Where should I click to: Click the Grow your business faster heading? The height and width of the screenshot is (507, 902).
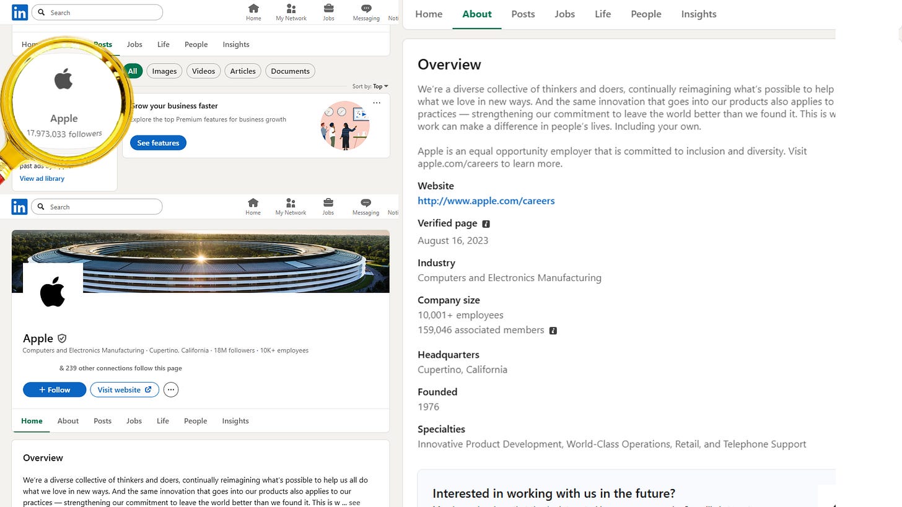click(174, 106)
